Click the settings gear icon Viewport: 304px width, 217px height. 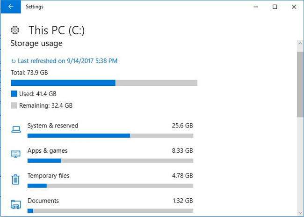[x=15, y=30]
